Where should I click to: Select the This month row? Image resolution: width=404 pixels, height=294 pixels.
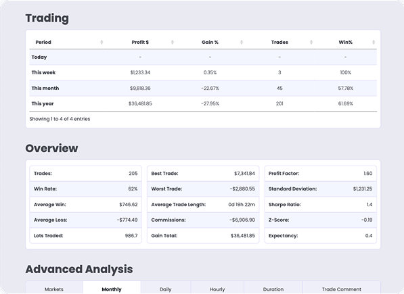(x=203, y=89)
